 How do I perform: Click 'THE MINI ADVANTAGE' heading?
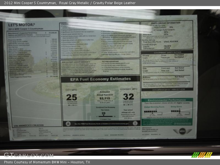tap(110, 61)
